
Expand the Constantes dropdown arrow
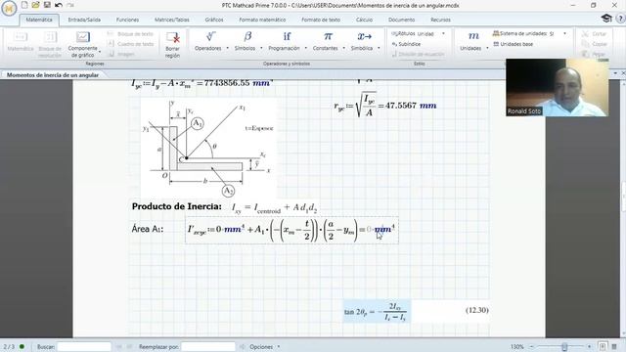point(343,48)
